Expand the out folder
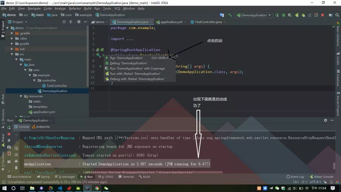Viewport: 341px width, 192px height. click(x=12, y=49)
